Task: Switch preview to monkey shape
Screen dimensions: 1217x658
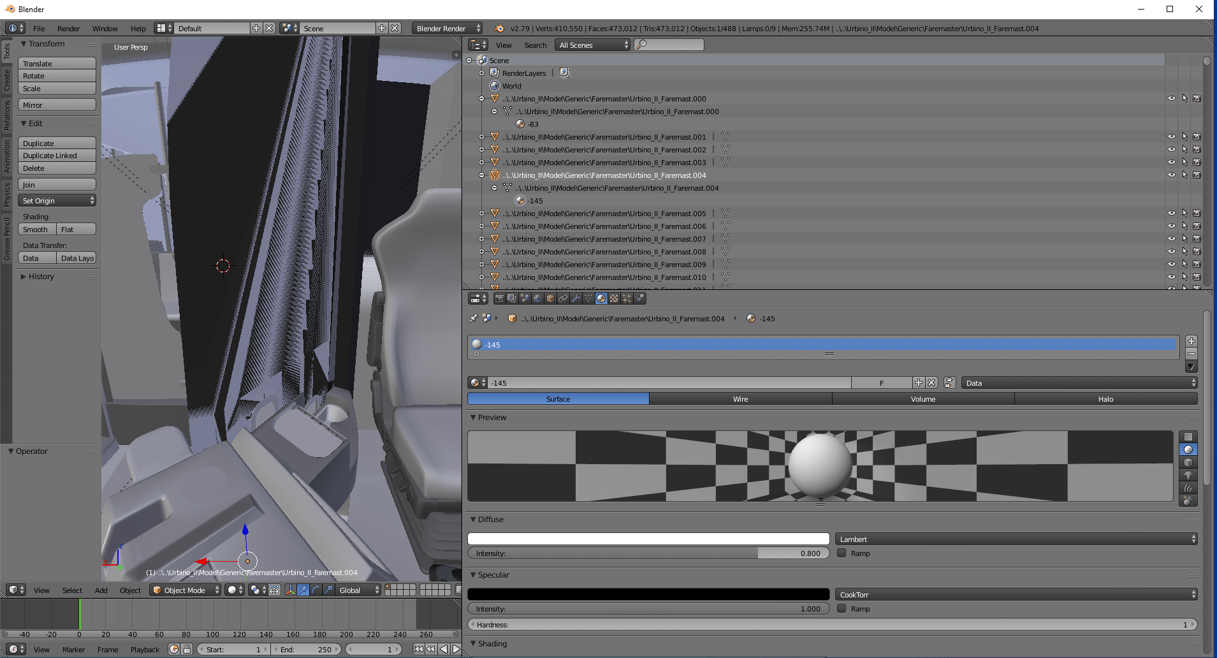Action: point(1188,475)
